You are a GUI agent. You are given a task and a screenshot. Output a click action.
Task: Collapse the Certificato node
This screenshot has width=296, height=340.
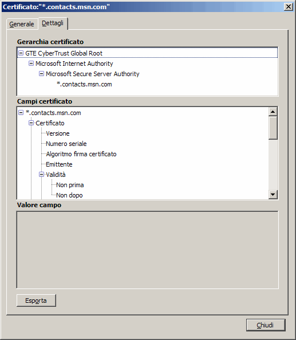pos(31,123)
